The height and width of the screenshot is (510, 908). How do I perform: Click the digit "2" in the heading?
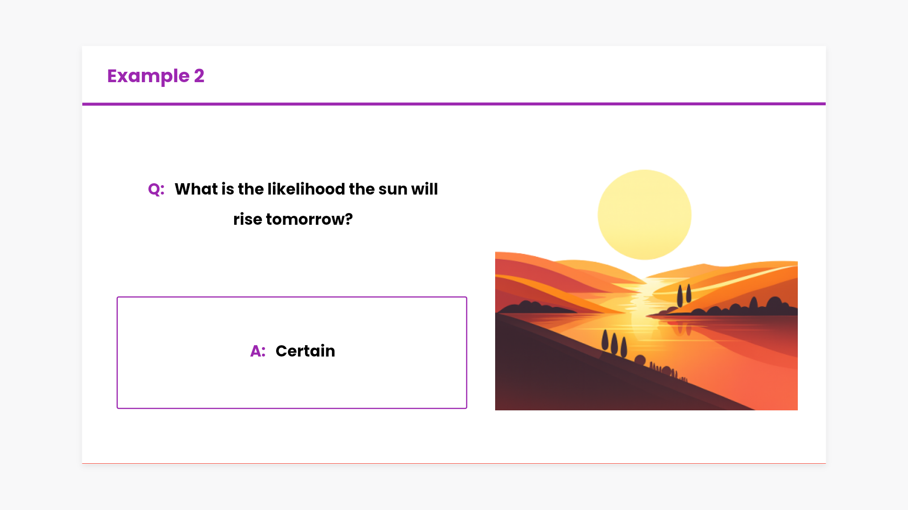point(199,76)
